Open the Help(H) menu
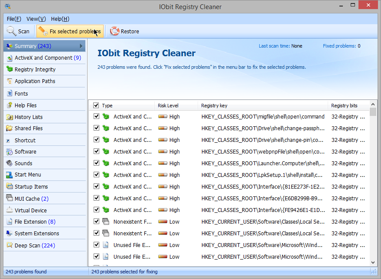381x279 pixels. 60,19
